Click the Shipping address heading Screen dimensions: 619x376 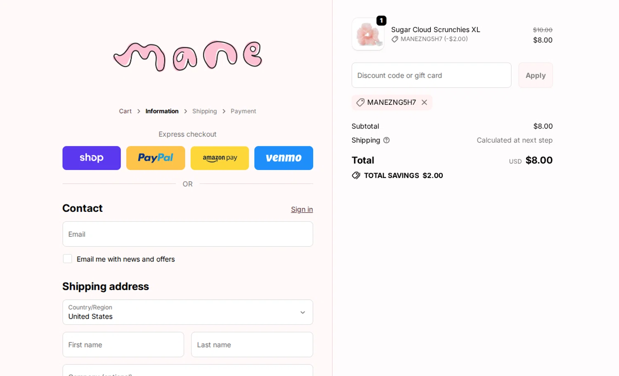click(106, 287)
